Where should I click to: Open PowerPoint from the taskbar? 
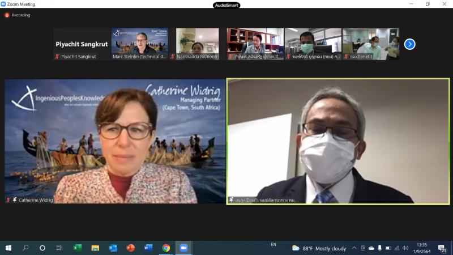pyautogui.click(x=131, y=248)
